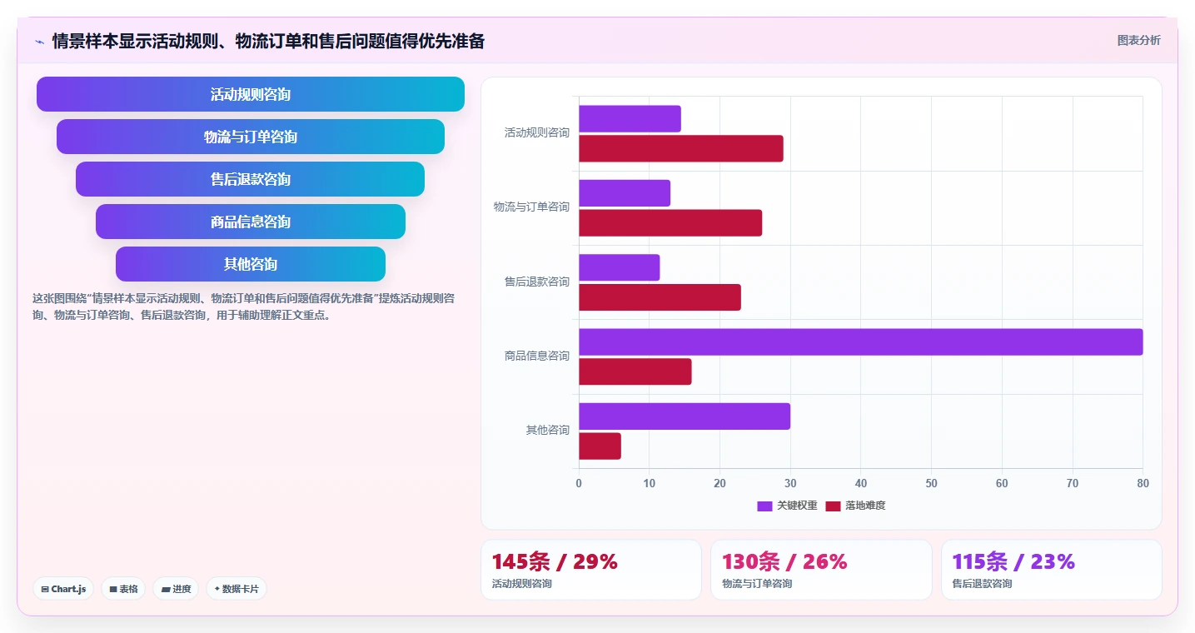
Task: Click the x-axis tick value 40
Action: 861,483
